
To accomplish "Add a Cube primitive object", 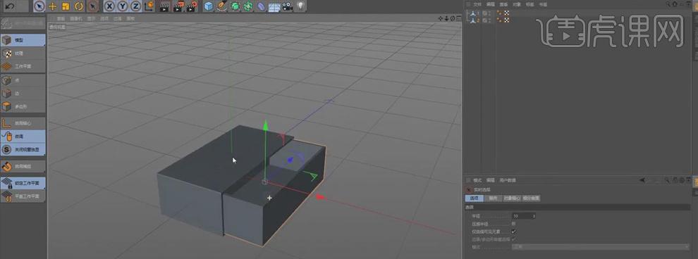I will coord(208,6).
